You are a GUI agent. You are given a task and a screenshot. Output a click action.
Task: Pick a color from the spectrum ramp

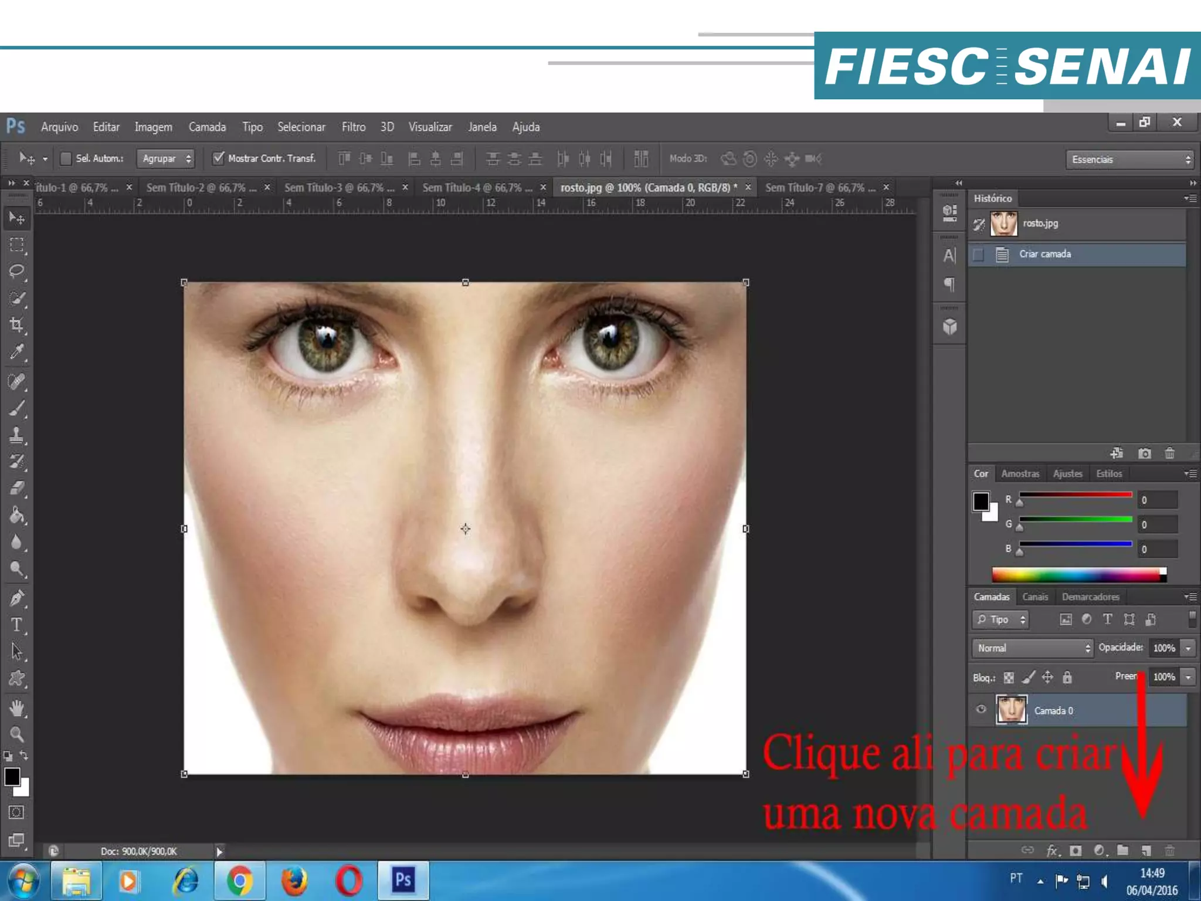click(x=1079, y=575)
